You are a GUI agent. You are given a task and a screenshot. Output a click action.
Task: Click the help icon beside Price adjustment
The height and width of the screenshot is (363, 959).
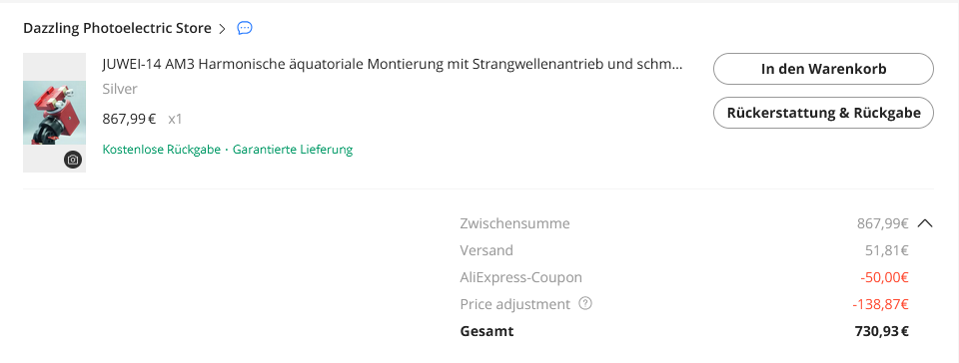(x=585, y=303)
